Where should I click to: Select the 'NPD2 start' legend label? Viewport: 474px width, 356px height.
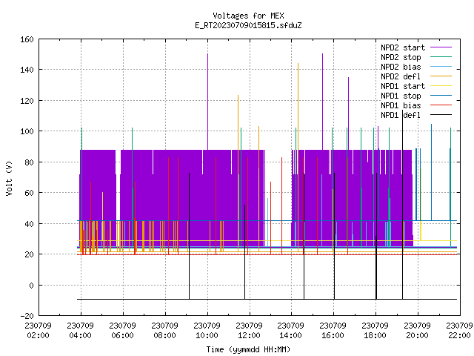point(403,47)
